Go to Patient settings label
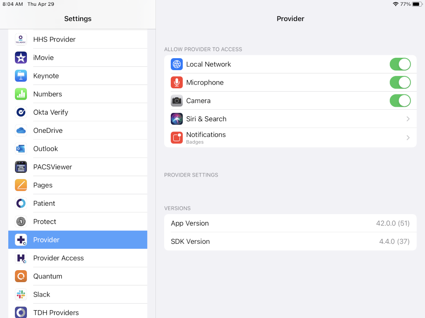The height and width of the screenshot is (318, 425). pos(44,203)
